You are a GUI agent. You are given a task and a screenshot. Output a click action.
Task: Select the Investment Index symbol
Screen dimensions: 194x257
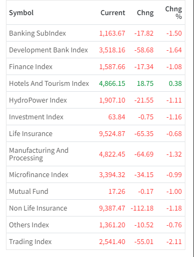36,117
